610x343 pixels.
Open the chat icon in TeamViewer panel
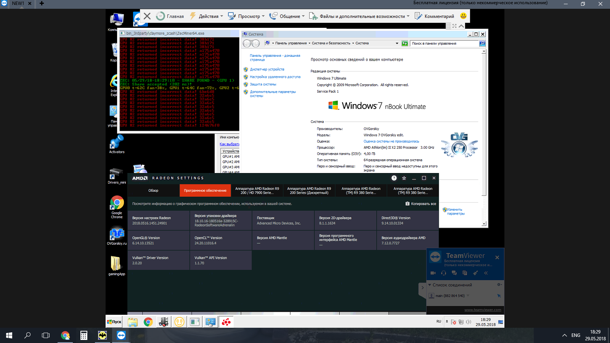tap(454, 273)
